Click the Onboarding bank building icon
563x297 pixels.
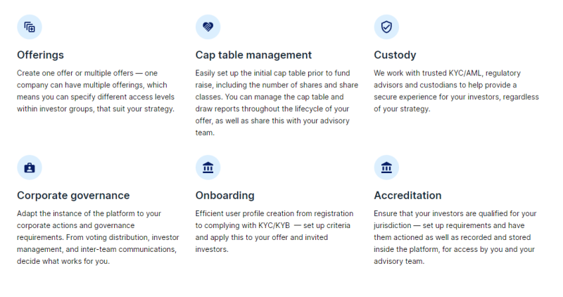click(208, 168)
